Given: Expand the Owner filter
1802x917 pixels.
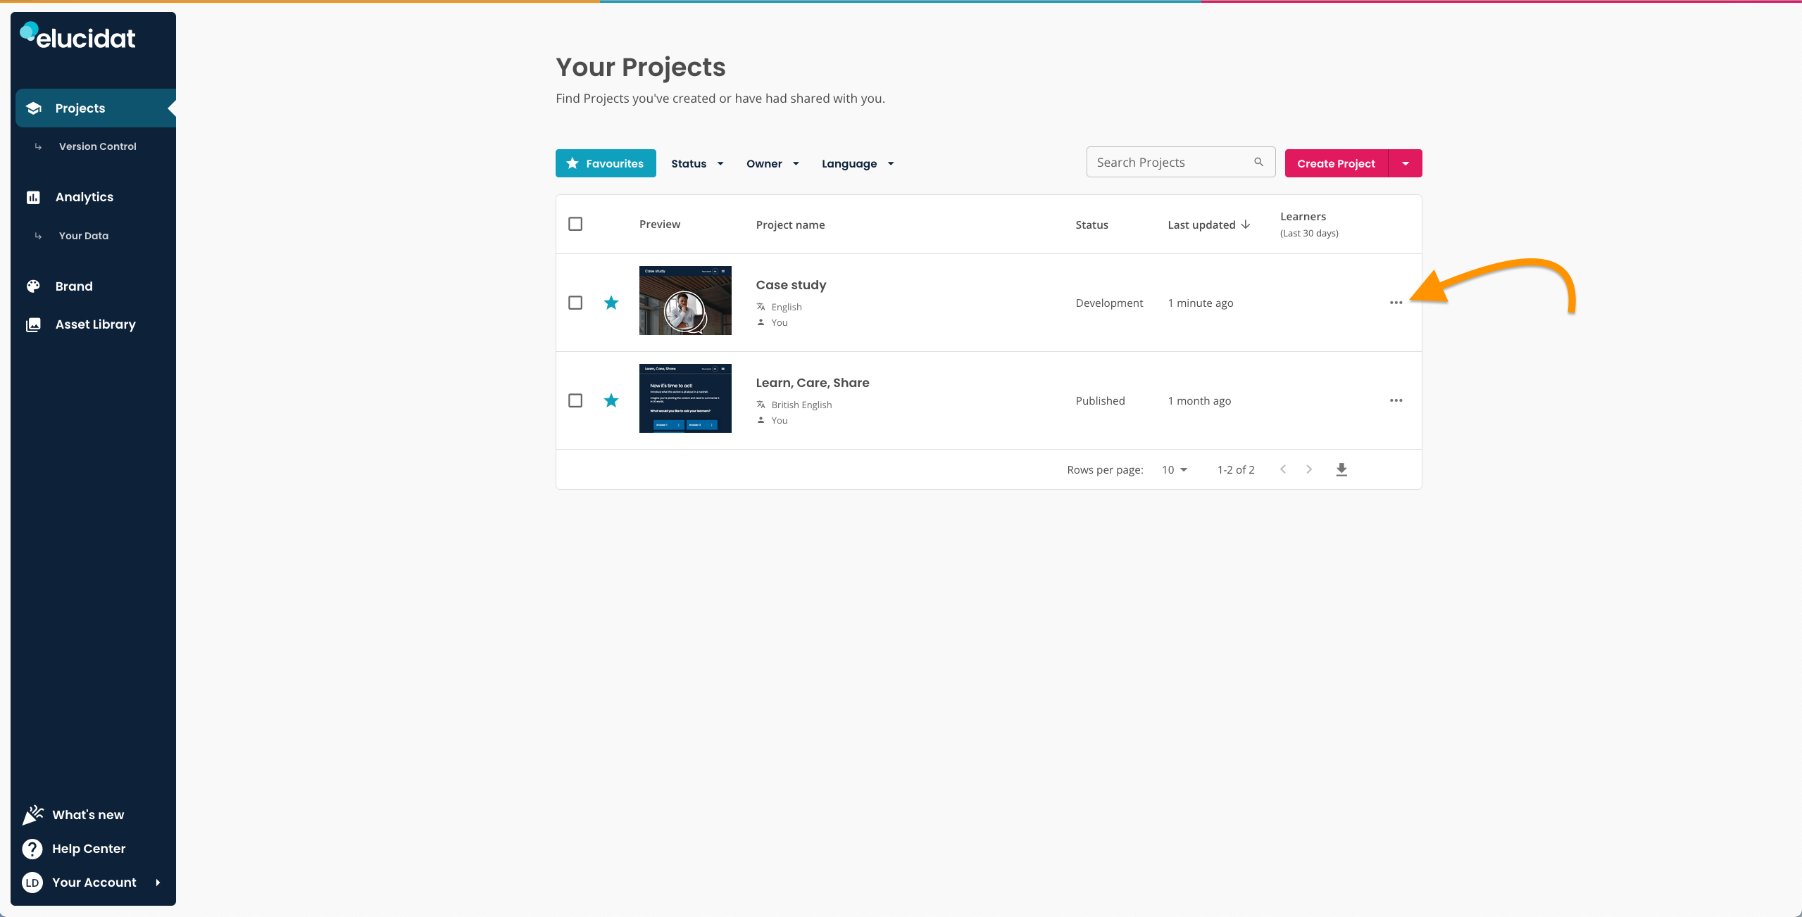Looking at the screenshot, I should tap(772, 163).
